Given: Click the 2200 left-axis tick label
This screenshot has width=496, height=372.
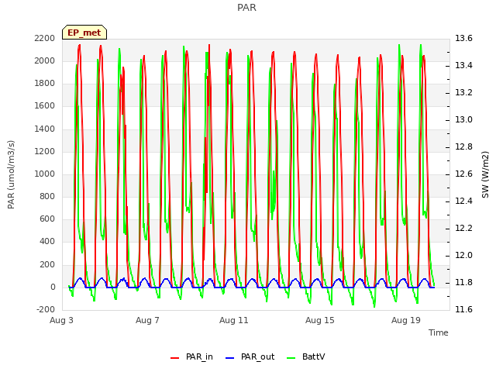Looking at the screenshot, I should [x=45, y=38].
